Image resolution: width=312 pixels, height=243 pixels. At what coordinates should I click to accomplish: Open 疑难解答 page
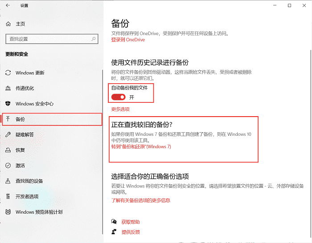tap(25, 135)
